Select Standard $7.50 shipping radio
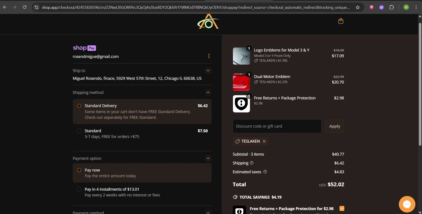 coord(79,131)
